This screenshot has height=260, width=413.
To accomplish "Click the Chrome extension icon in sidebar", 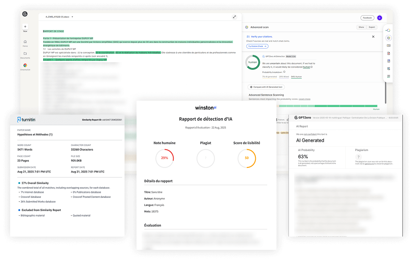I will pos(25,66).
